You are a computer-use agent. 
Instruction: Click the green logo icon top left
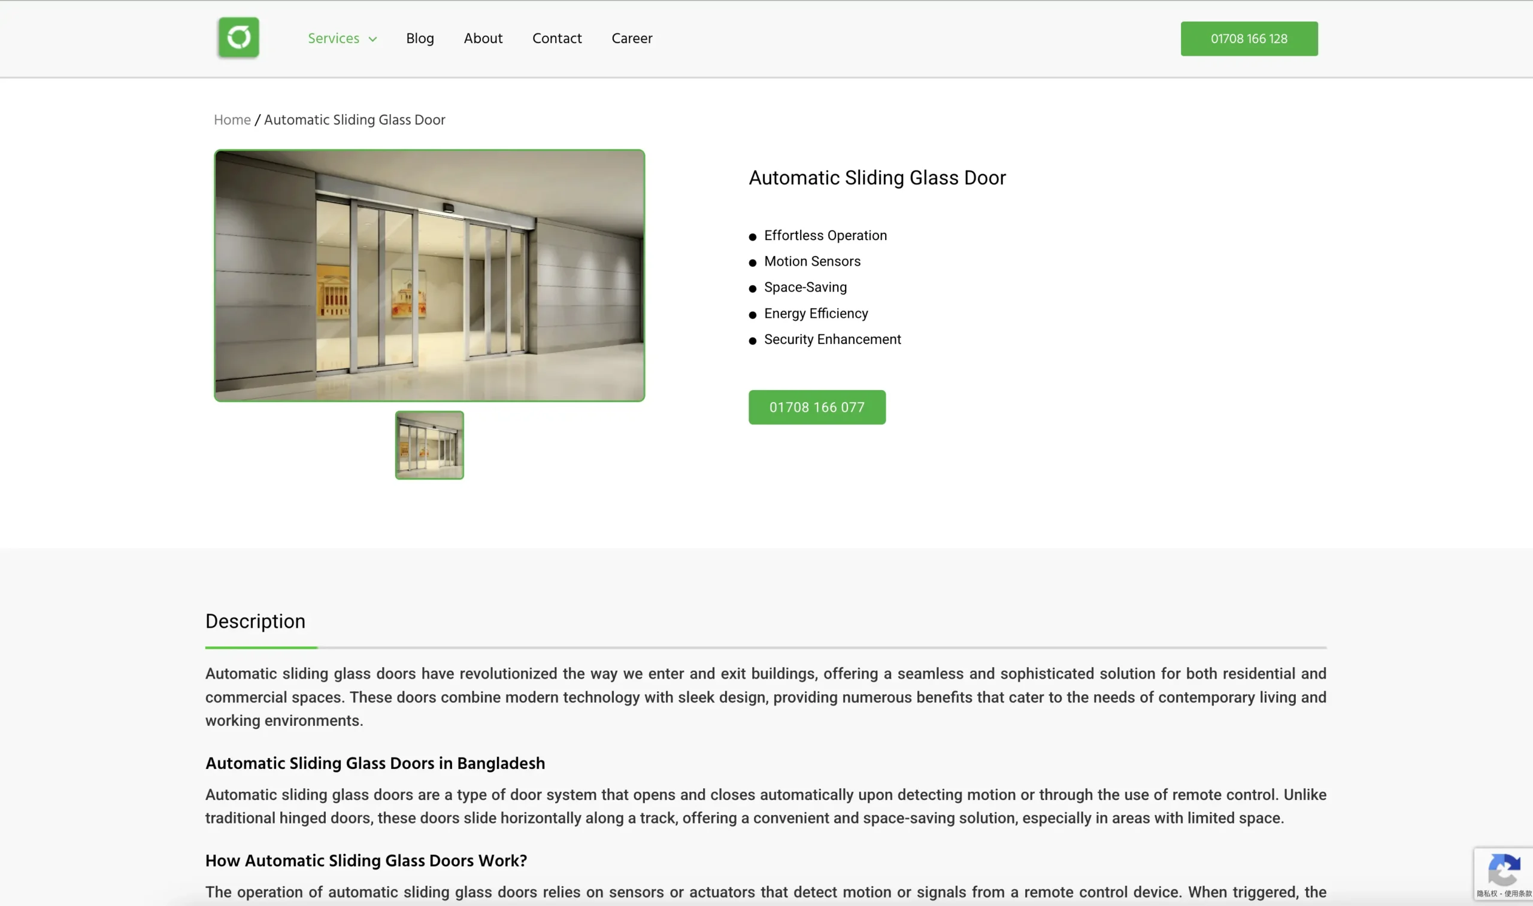[238, 38]
